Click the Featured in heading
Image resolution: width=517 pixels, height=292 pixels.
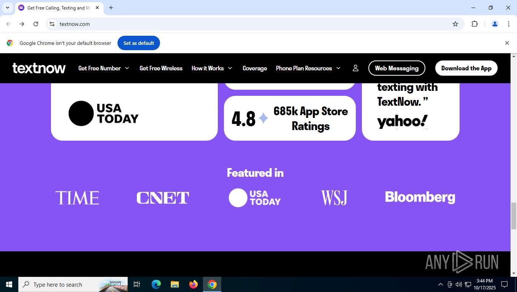pyautogui.click(x=255, y=173)
